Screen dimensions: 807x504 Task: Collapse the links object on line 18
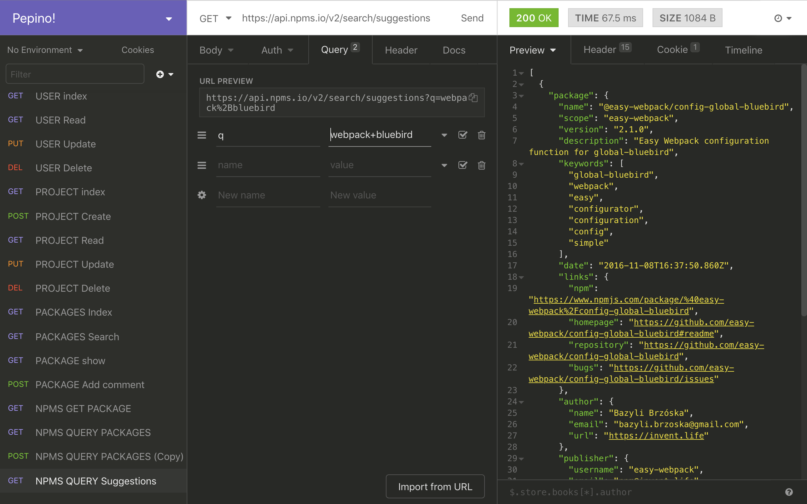click(x=521, y=277)
